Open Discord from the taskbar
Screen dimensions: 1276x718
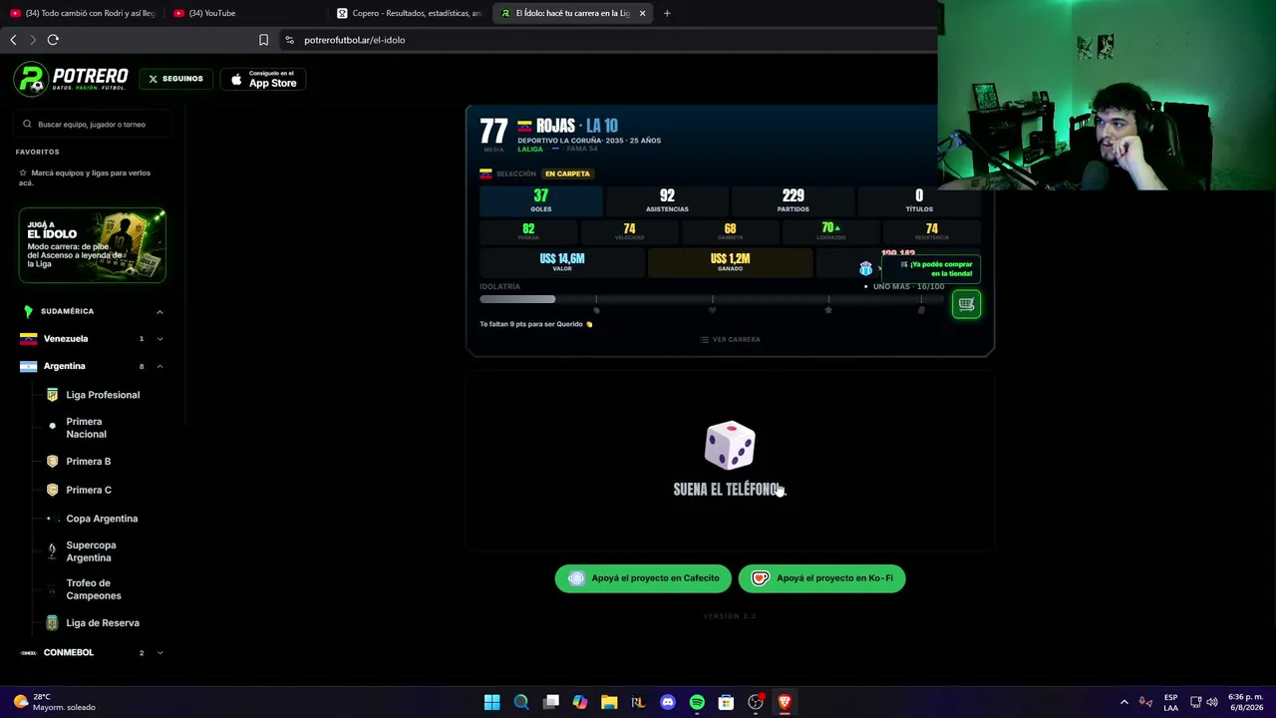[x=668, y=702]
